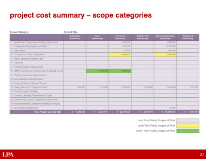The width and height of the screenshot is (206, 159).
Task: Click the green Victor MPR/Food Service cell
Action: pyautogui.click(x=97, y=71)
